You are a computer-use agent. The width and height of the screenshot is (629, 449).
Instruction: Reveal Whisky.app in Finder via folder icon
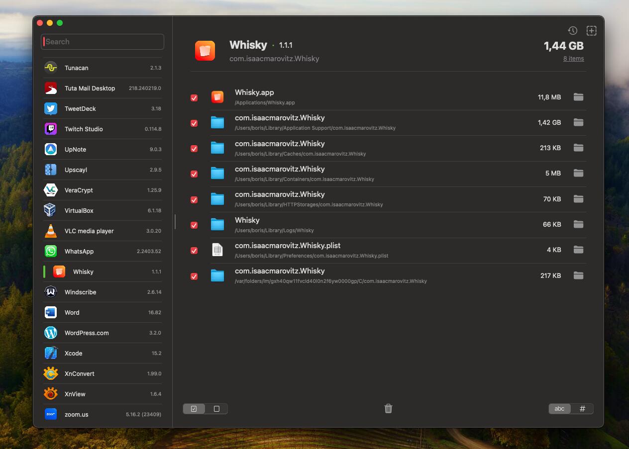[578, 97]
